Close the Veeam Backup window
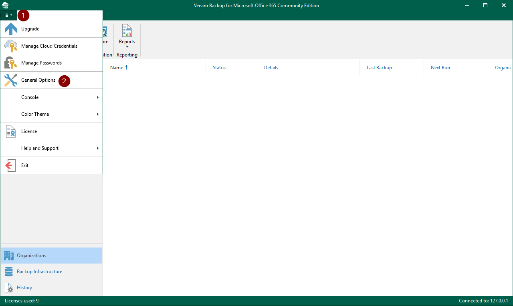This screenshot has height=306, width=513. [504, 5]
